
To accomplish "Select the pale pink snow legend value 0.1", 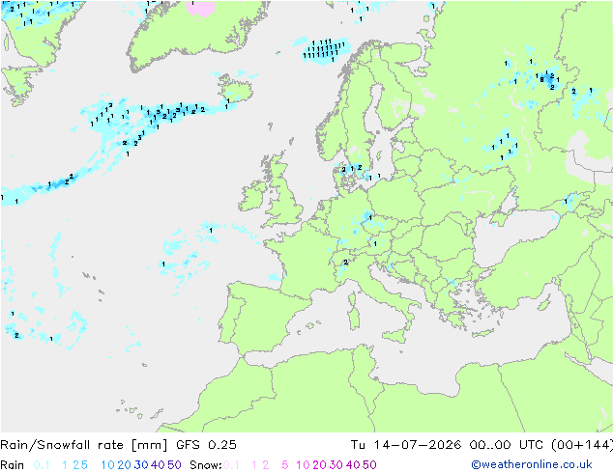I will coord(231,465).
